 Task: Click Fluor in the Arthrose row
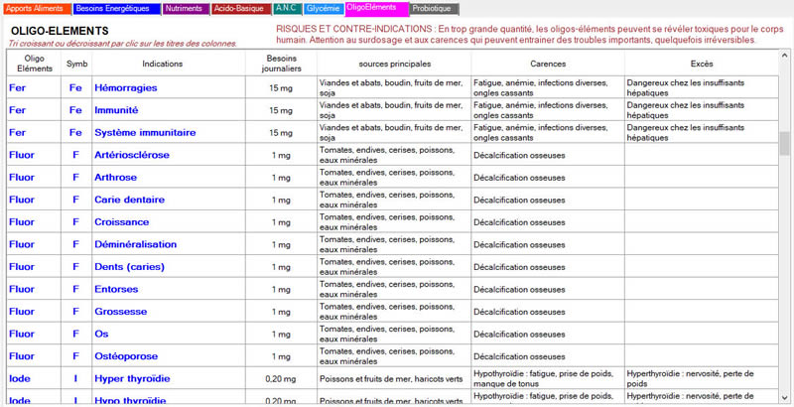pyautogui.click(x=34, y=177)
